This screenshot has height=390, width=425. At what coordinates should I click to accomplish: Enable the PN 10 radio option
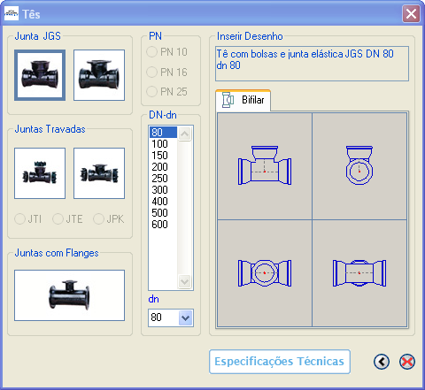(167, 52)
